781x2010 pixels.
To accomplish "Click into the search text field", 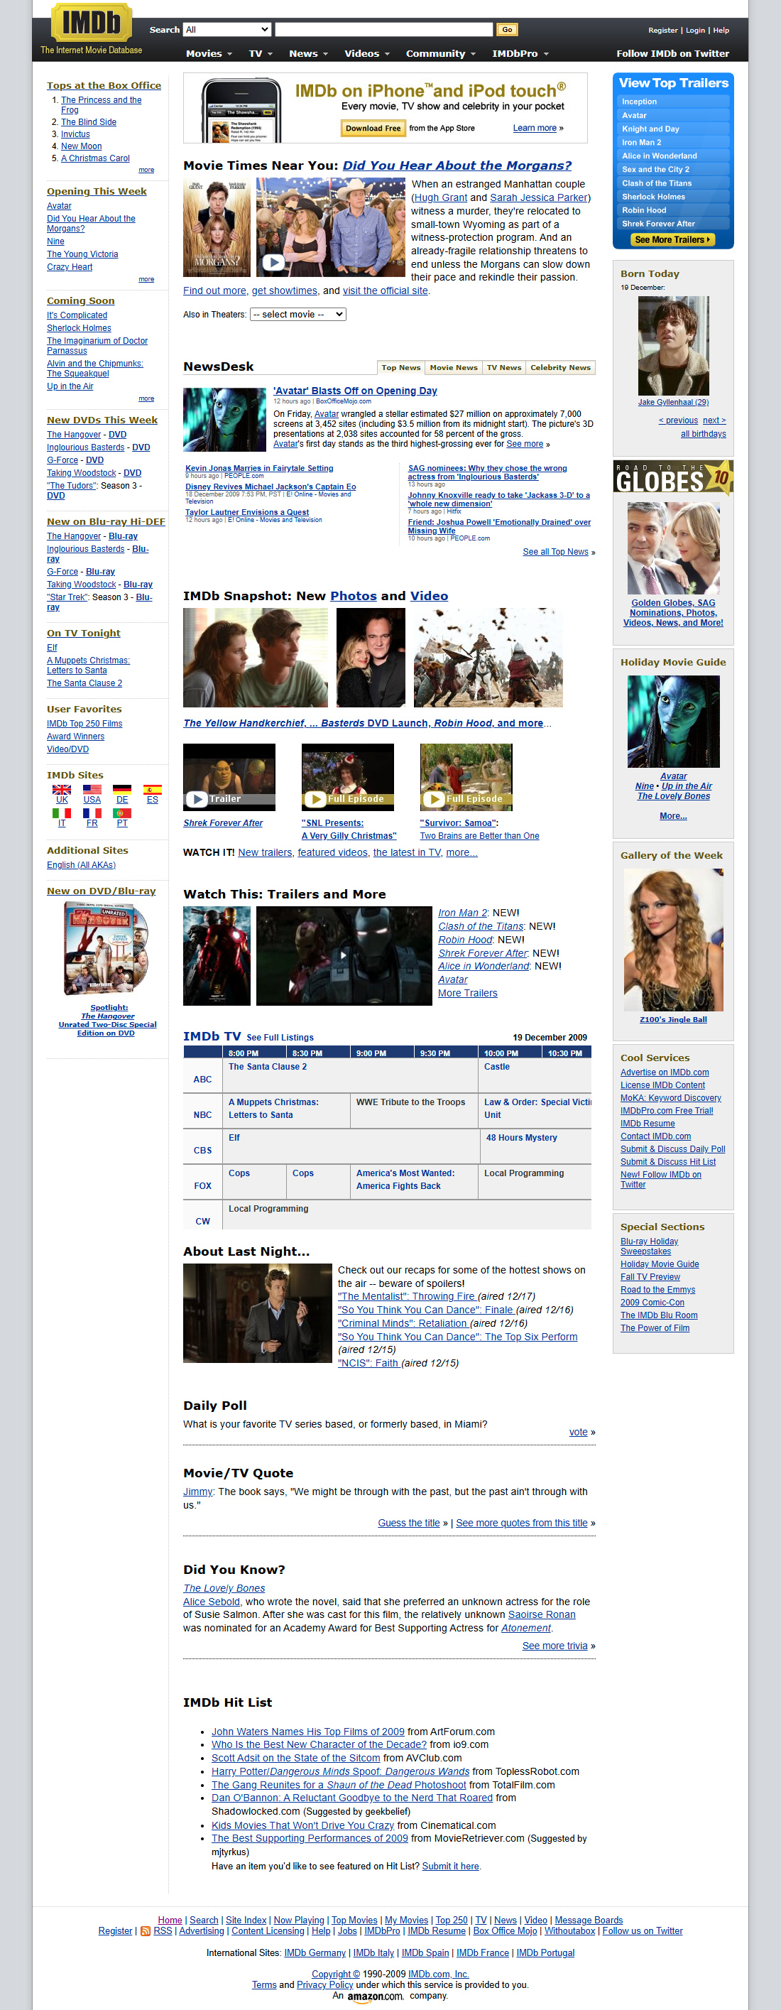I will click(384, 30).
